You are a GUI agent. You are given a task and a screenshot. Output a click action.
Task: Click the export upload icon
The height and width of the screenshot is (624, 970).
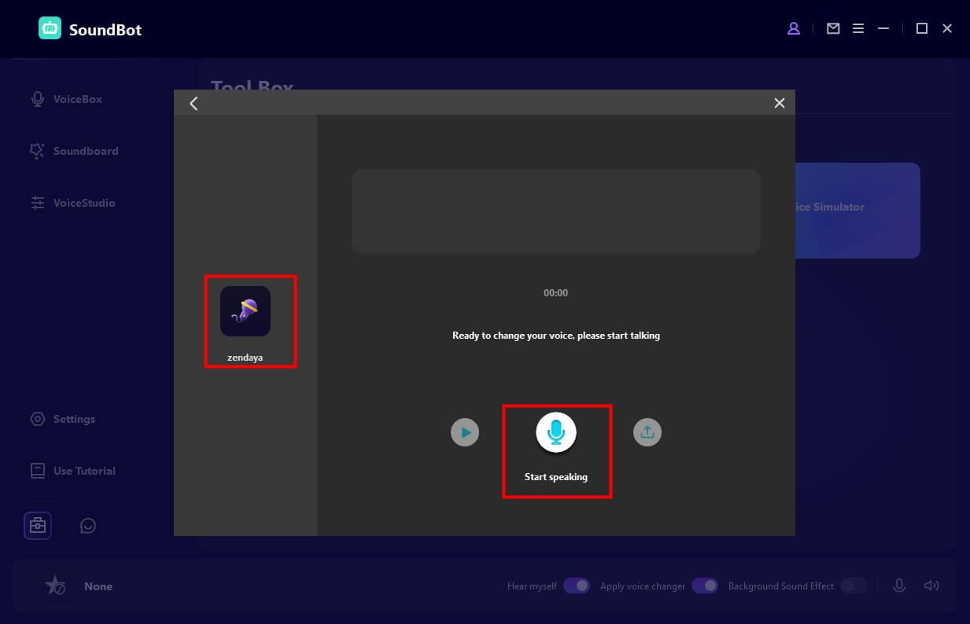pos(647,432)
